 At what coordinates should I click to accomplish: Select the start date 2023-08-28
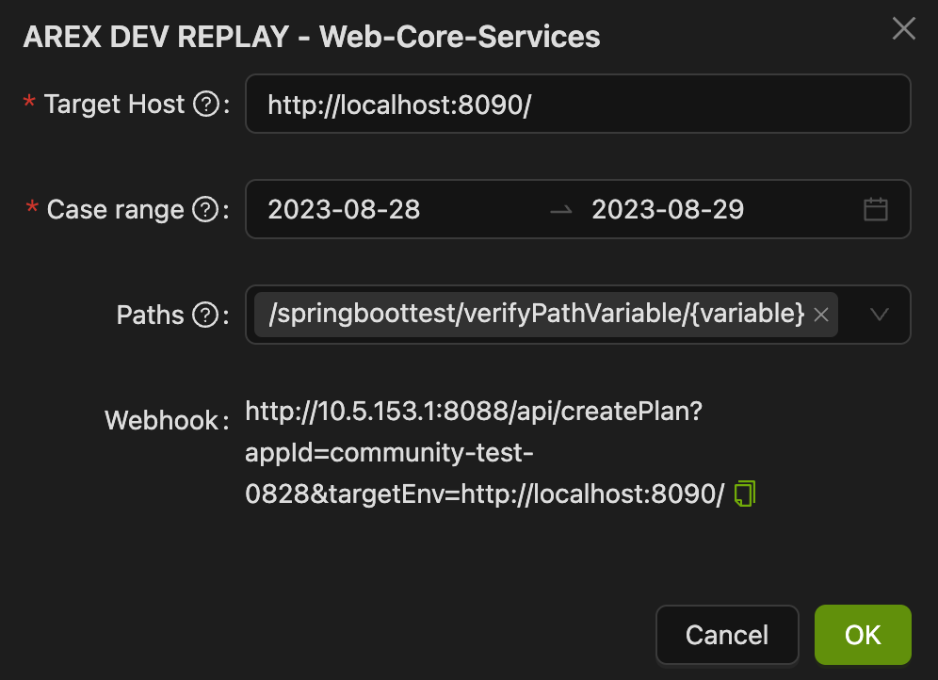point(344,210)
